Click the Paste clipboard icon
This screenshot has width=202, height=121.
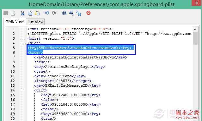(37, 13)
